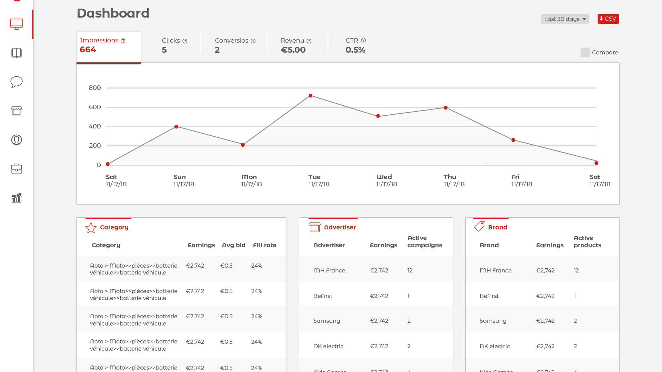This screenshot has width=662, height=372.
Task: Open the bar chart statistics icon in sidebar
Action: (x=17, y=198)
